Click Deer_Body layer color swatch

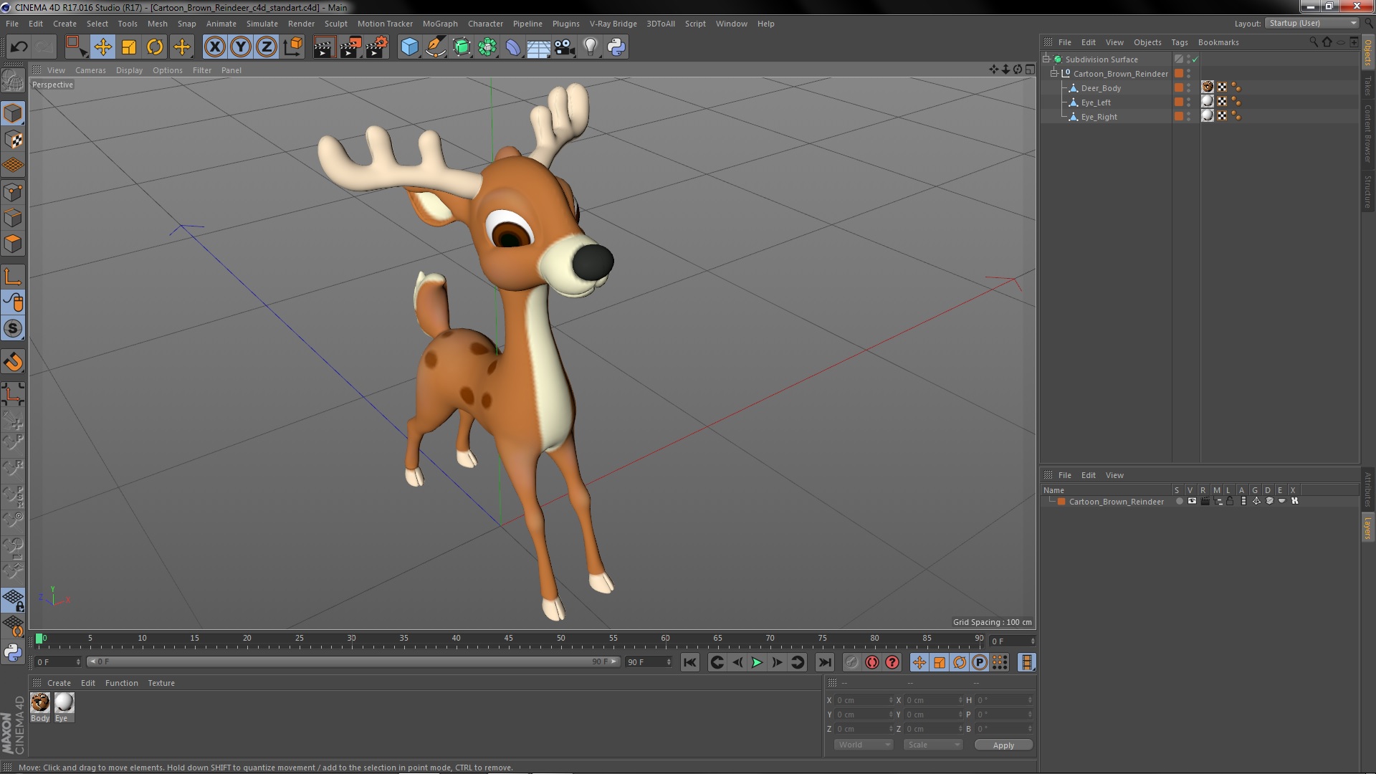pos(1178,87)
